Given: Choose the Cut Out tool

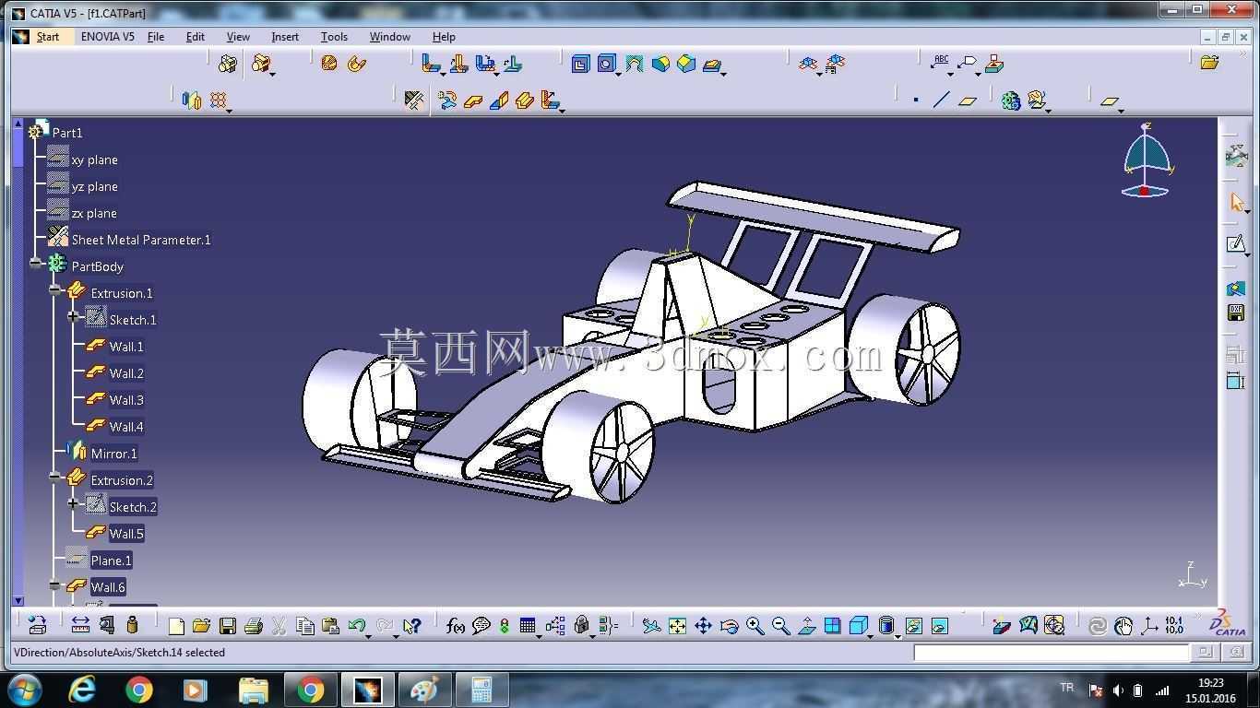Looking at the screenshot, I should click(x=580, y=64).
